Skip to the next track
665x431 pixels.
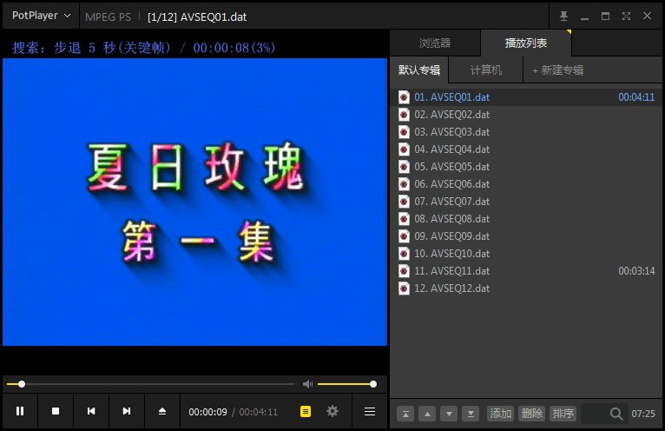coord(127,411)
